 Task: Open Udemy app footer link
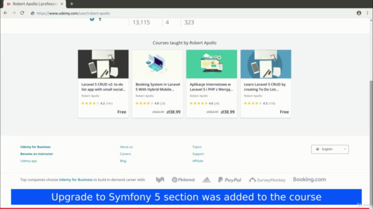29,161
